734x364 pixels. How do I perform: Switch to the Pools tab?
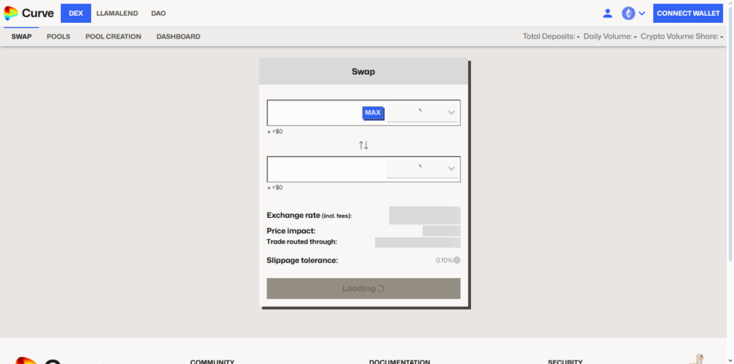59,37
